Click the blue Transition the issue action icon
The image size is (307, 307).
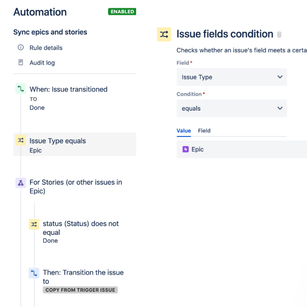[x=34, y=273]
